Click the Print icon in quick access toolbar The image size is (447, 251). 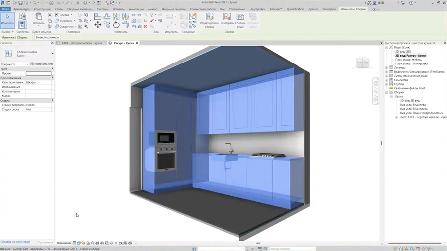[x=51, y=3]
